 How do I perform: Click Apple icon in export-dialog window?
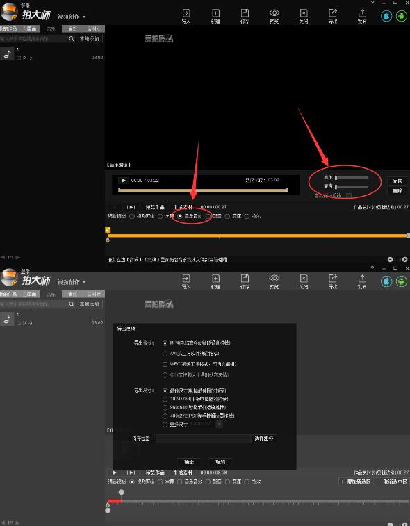386,281
